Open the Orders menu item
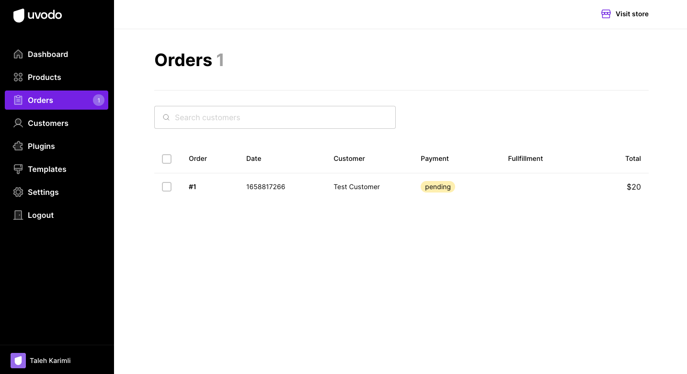Viewport: 687px width, 374px height. 57,100
